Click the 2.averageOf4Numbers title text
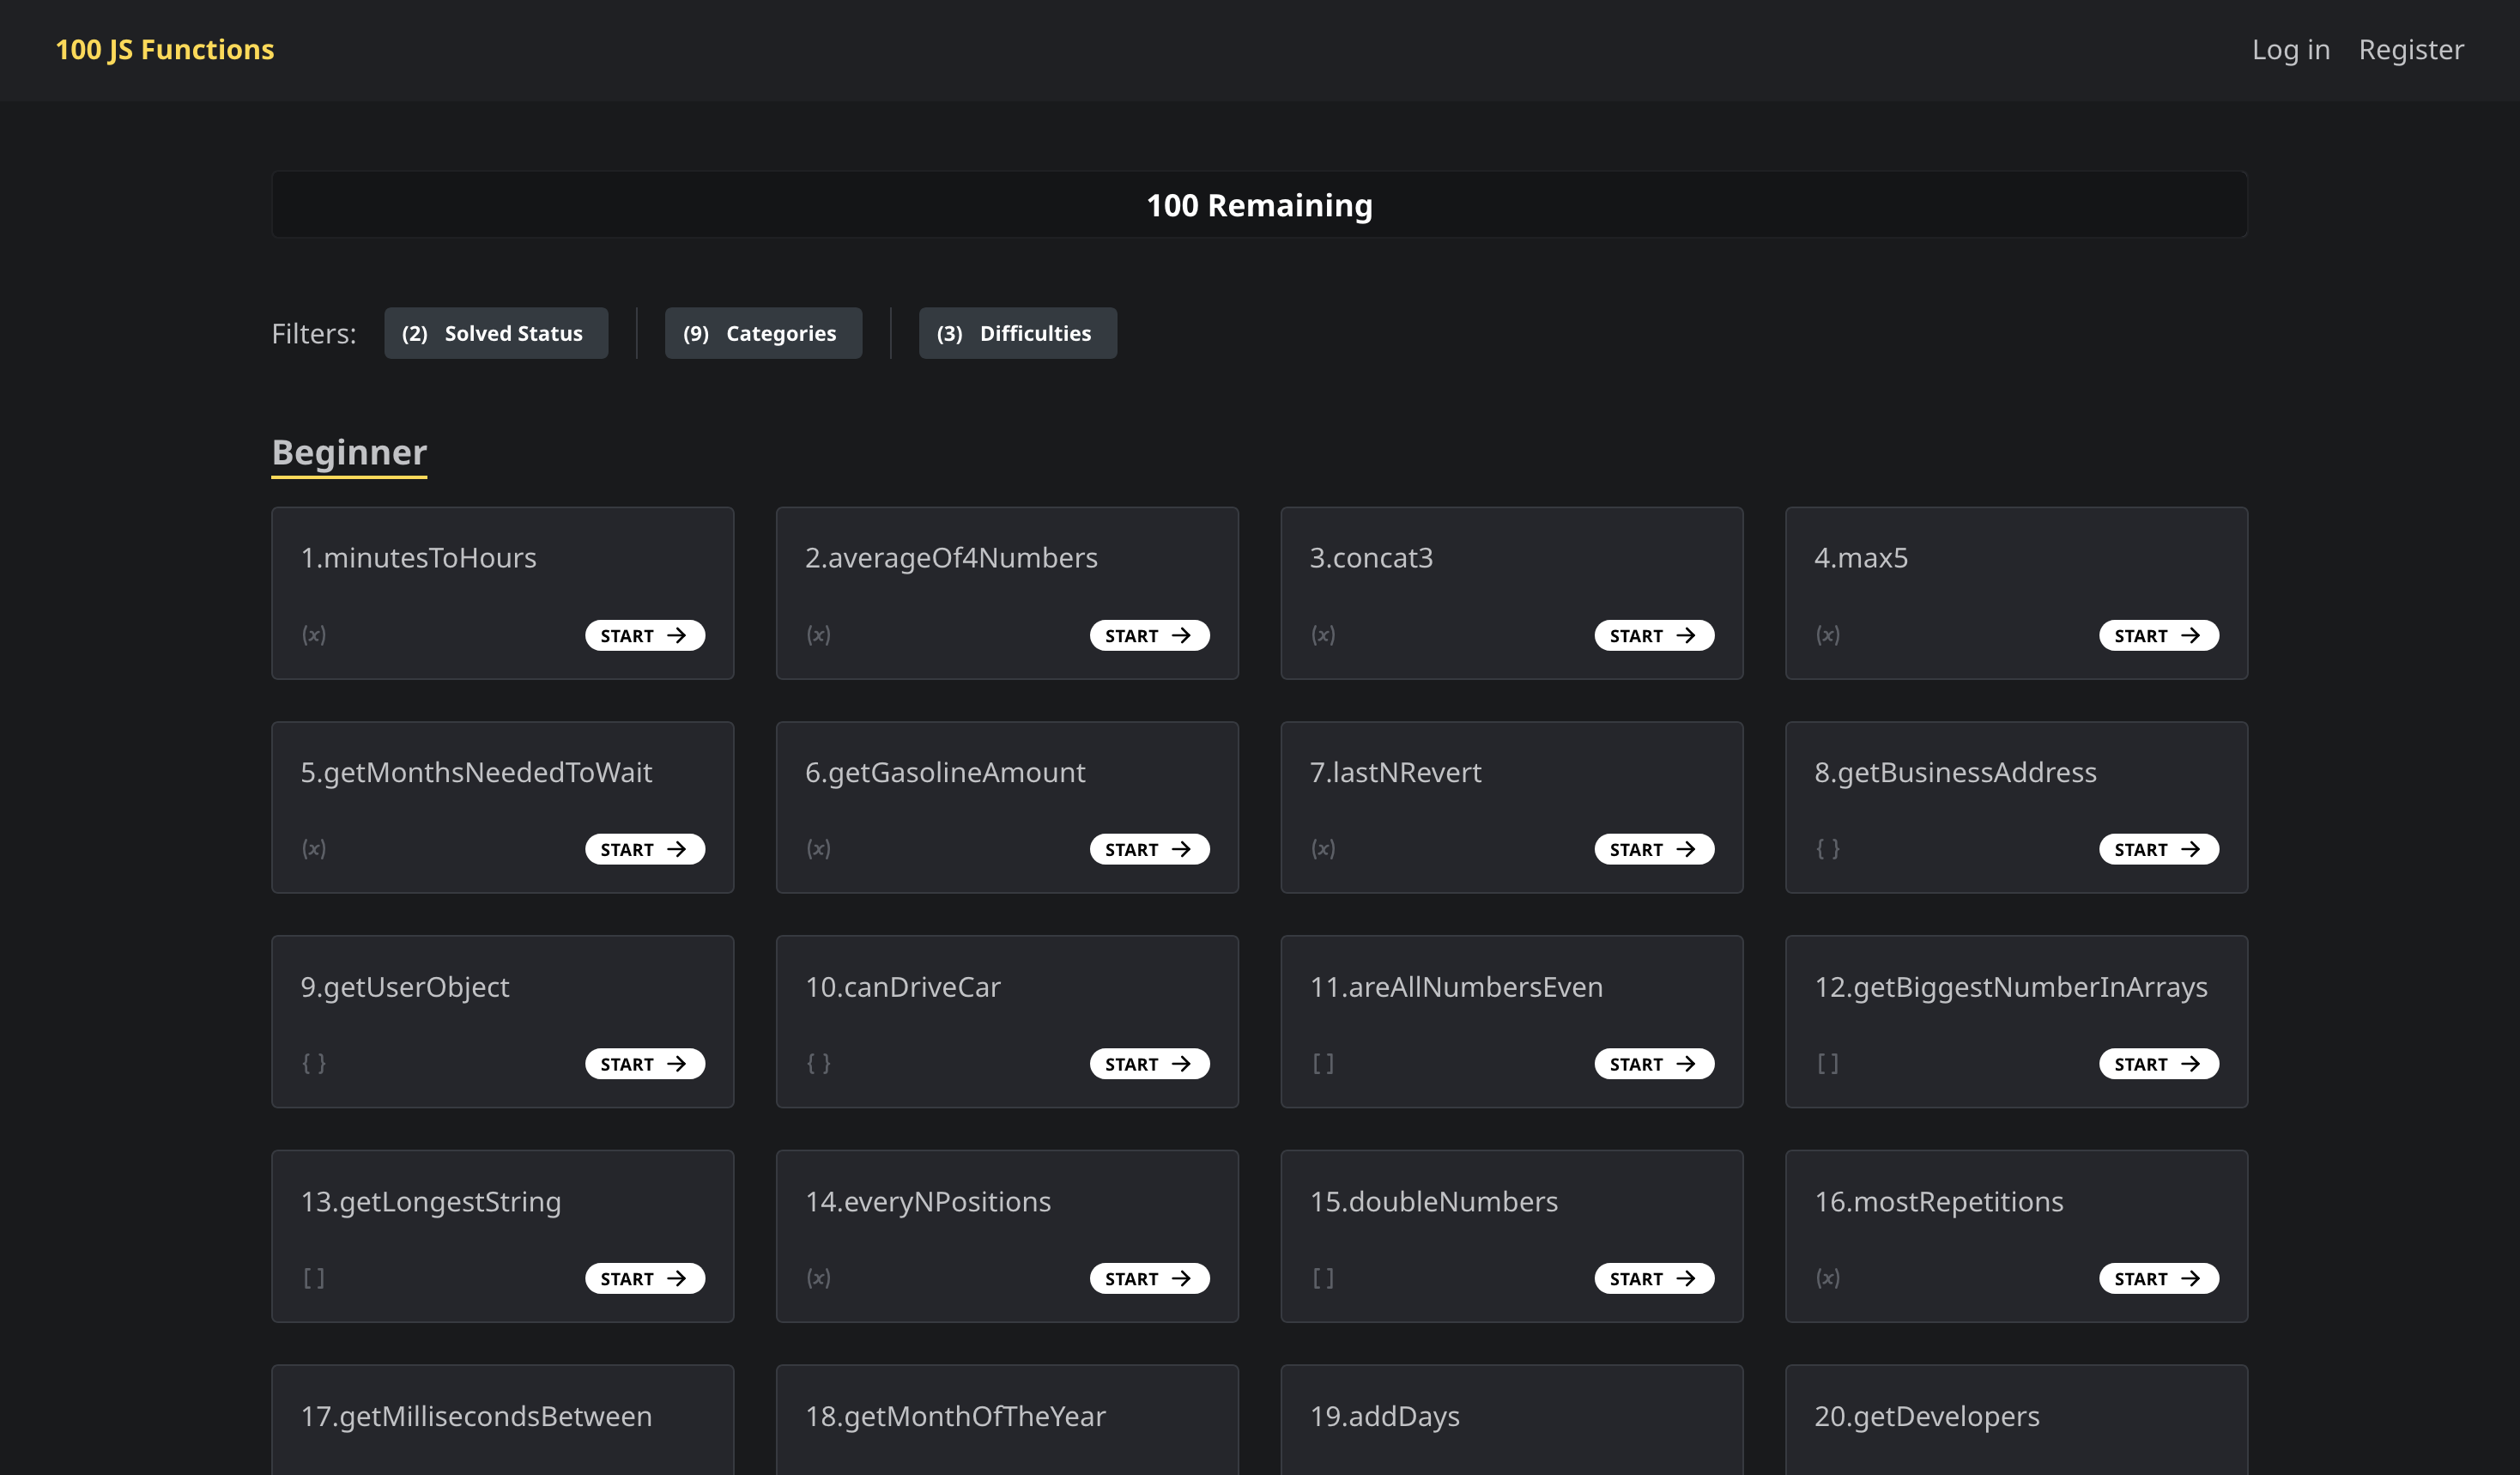Screen dimensions: 2520x1475 coord(951,558)
